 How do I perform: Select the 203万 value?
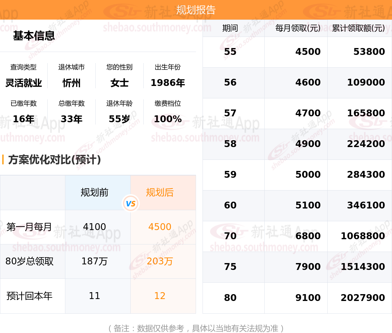coord(160,261)
